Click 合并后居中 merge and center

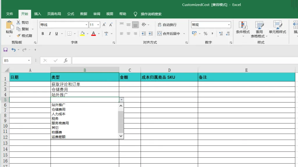169,34
